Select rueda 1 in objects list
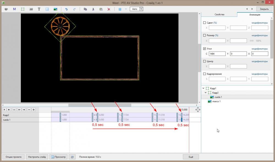This screenshot has height=162, width=275. coord(218,97)
